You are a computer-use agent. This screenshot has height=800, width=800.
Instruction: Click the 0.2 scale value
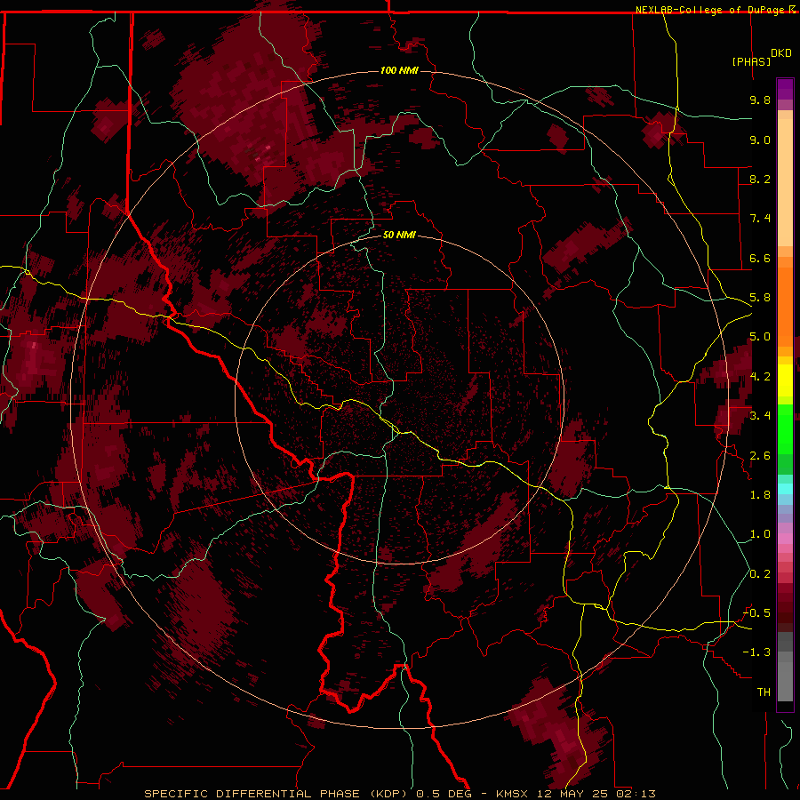760,574
